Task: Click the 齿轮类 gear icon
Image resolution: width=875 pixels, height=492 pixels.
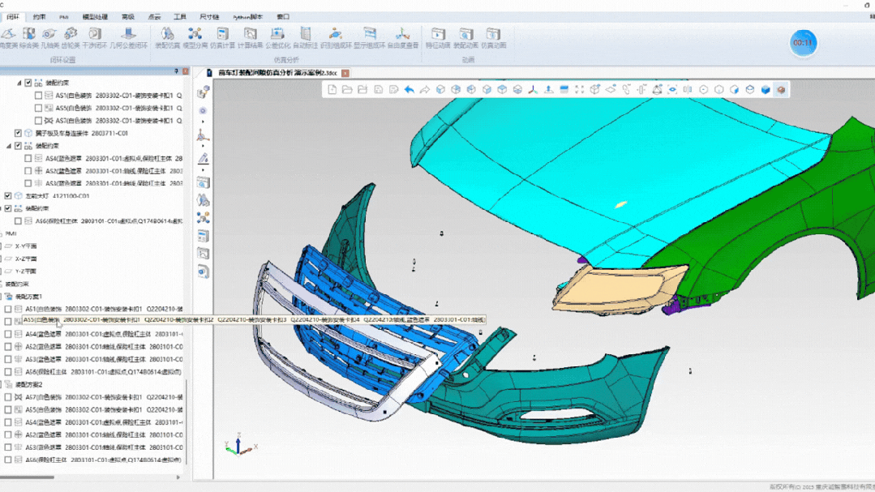Action: click(71, 37)
